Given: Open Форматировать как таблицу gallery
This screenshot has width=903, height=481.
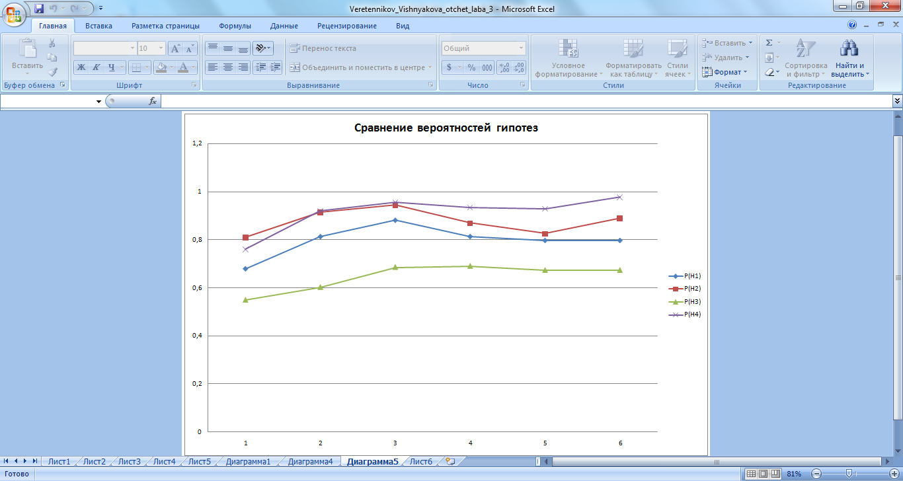Looking at the screenshot, I should pyautogui.click(x=633, y=58).
